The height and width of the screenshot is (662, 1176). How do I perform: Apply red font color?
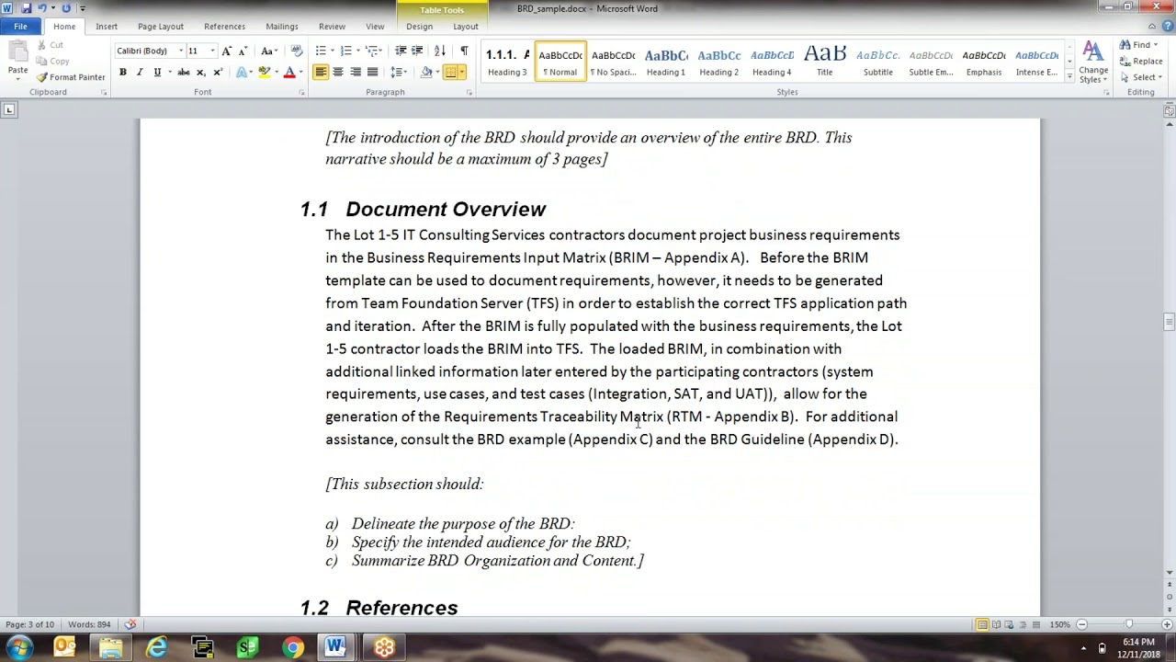289,73
